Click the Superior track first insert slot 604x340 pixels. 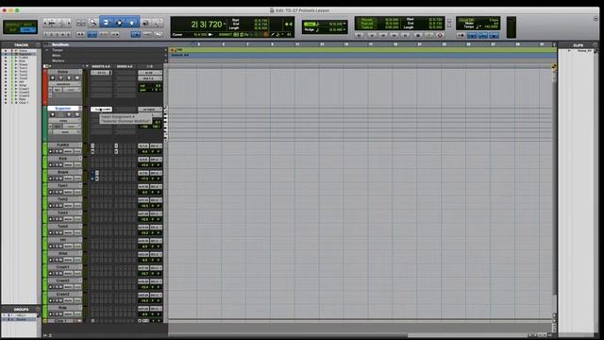101,110
